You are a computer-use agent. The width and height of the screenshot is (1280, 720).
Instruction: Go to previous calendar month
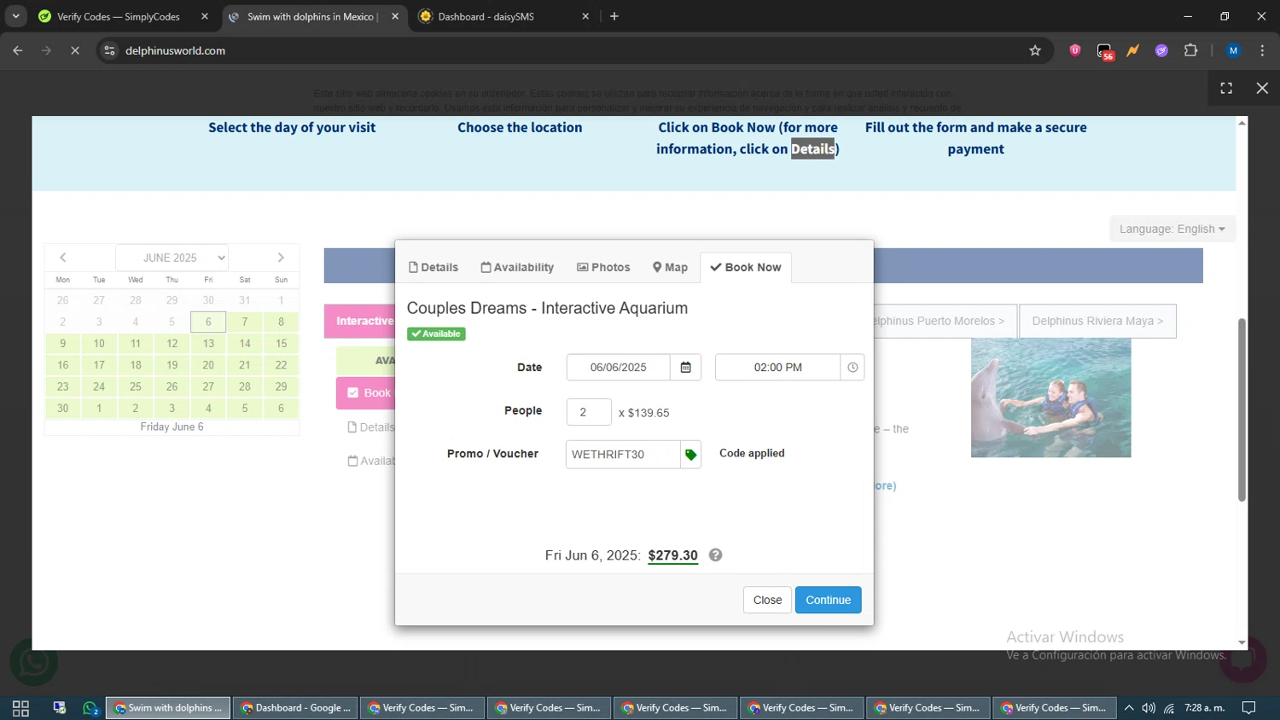point(63,258)
